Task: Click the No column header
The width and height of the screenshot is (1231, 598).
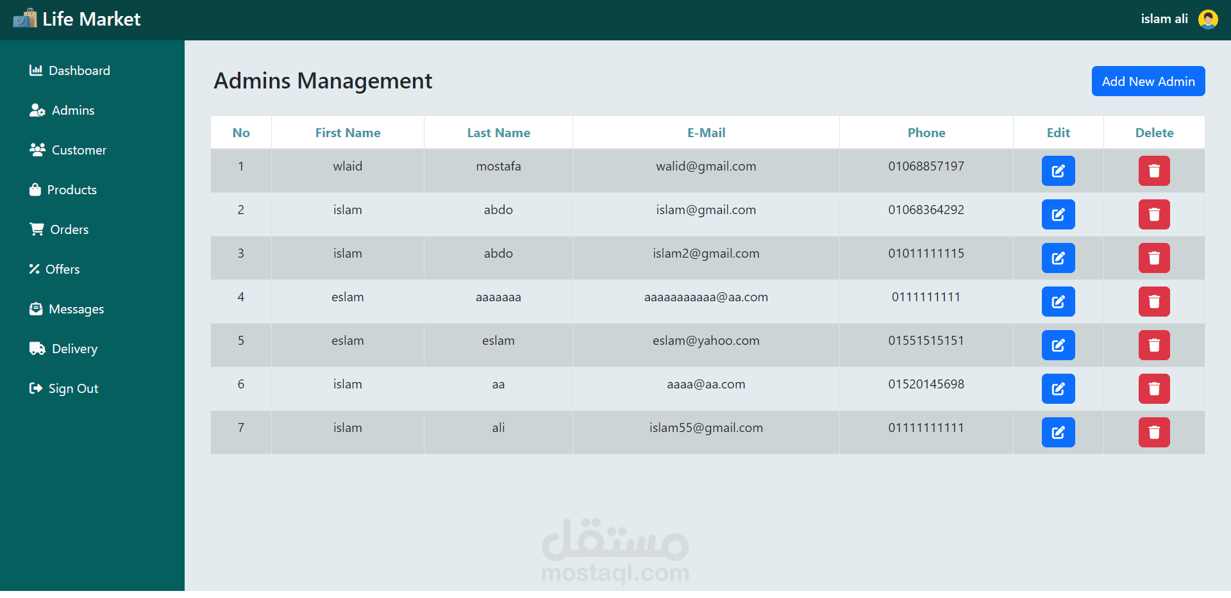Action: (241, 133)
